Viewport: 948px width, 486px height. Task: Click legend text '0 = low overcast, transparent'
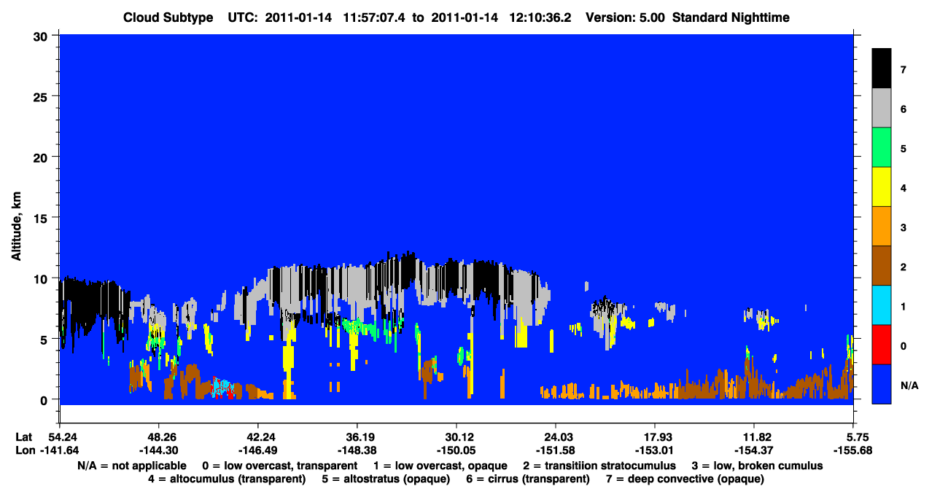(280, 466)
